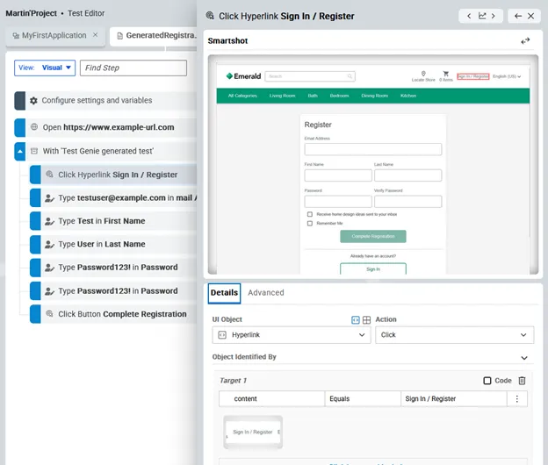Switch to the Details tab

[224, 293]
